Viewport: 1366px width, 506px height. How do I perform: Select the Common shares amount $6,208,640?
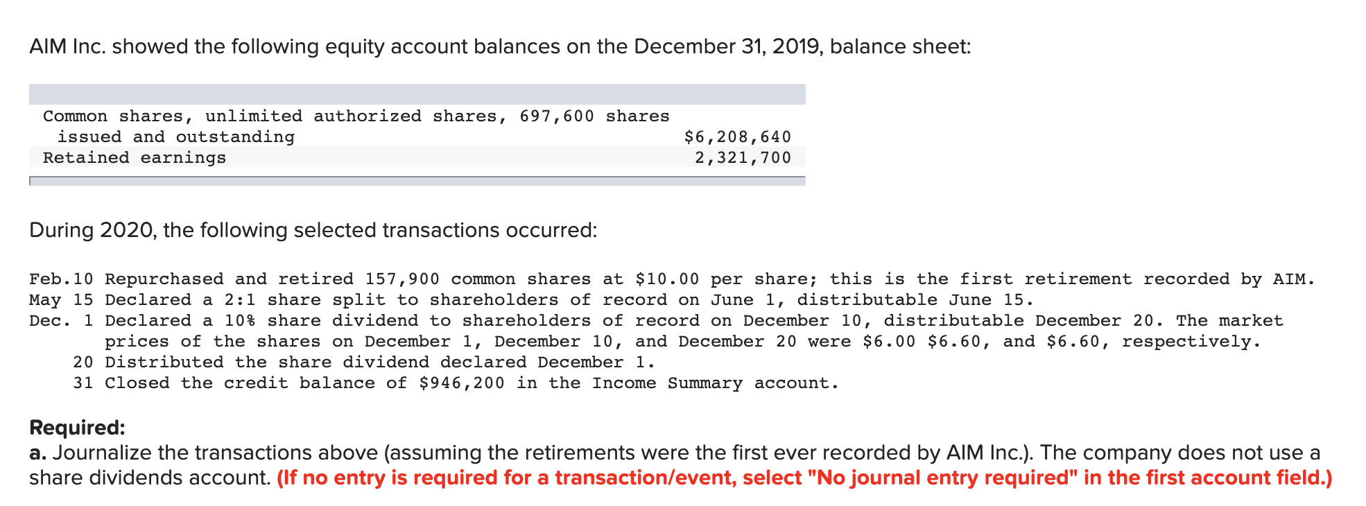tap(738, 137)
